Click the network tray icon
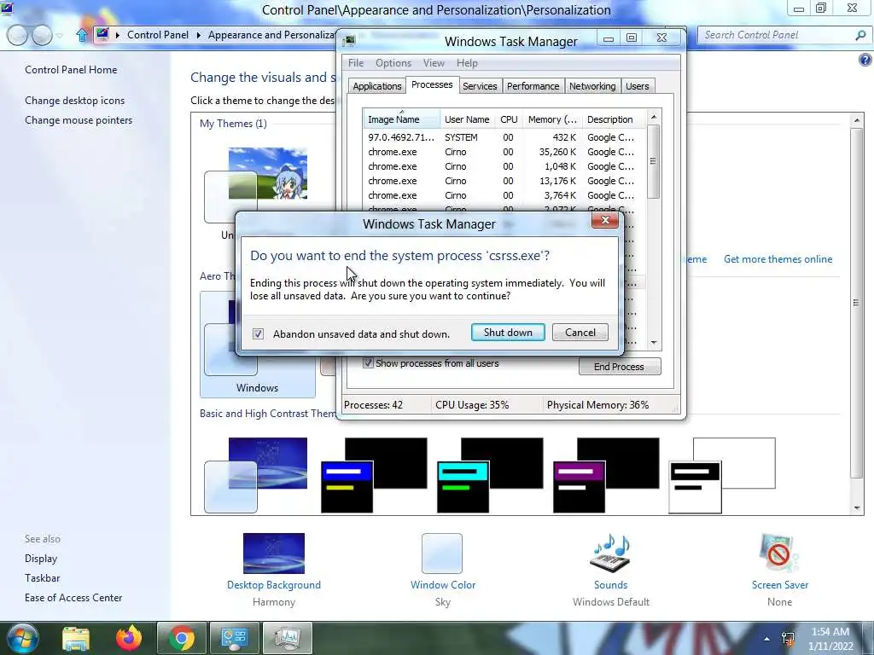874x655 pixels. (788, 639)
